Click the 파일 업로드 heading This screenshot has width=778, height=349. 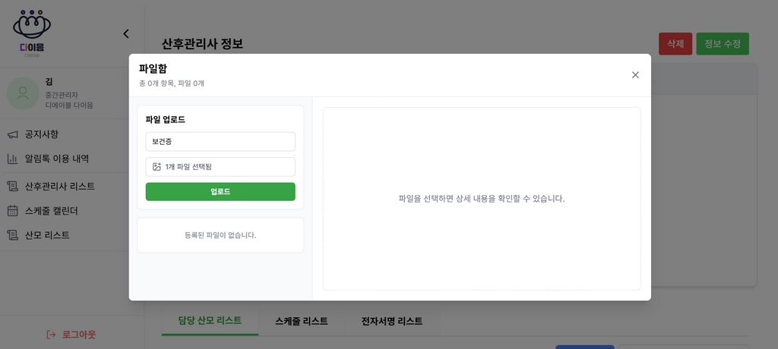click(x=165, y=119)
